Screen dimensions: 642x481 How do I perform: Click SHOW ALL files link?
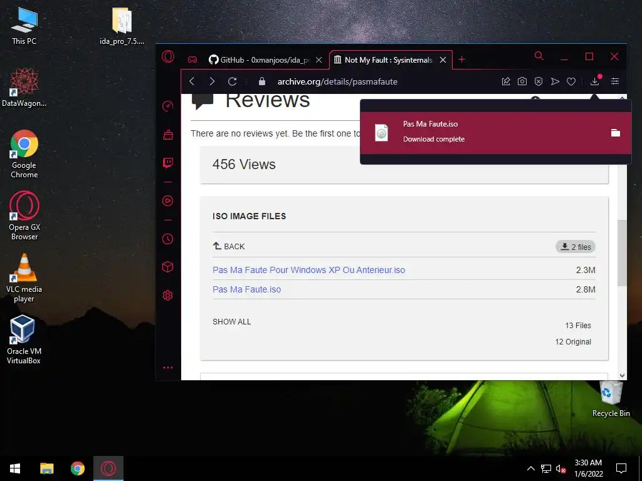point(232,321)
